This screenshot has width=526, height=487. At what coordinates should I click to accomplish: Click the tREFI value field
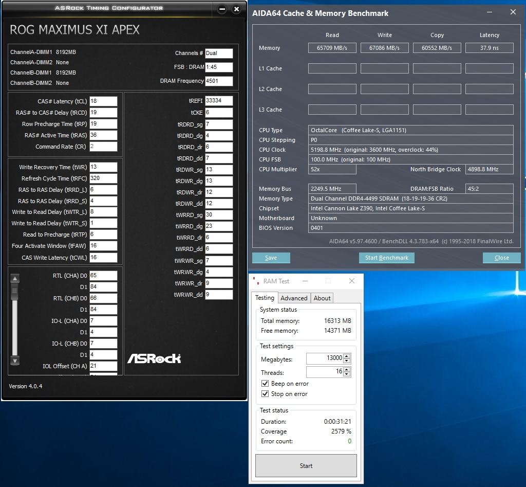219,101
